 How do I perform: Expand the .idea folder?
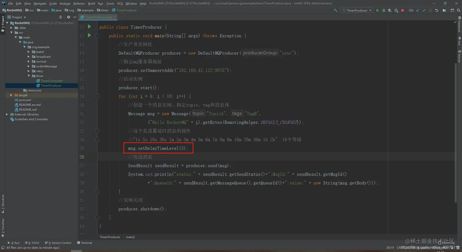pos(12,28)
